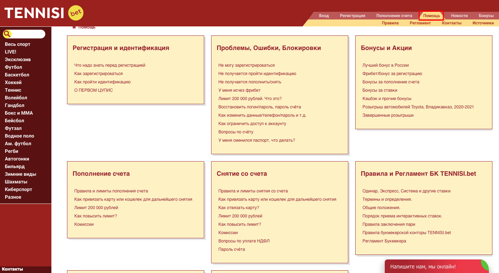
Task: Open the Регламент submenu link
Action: (420, 23)
